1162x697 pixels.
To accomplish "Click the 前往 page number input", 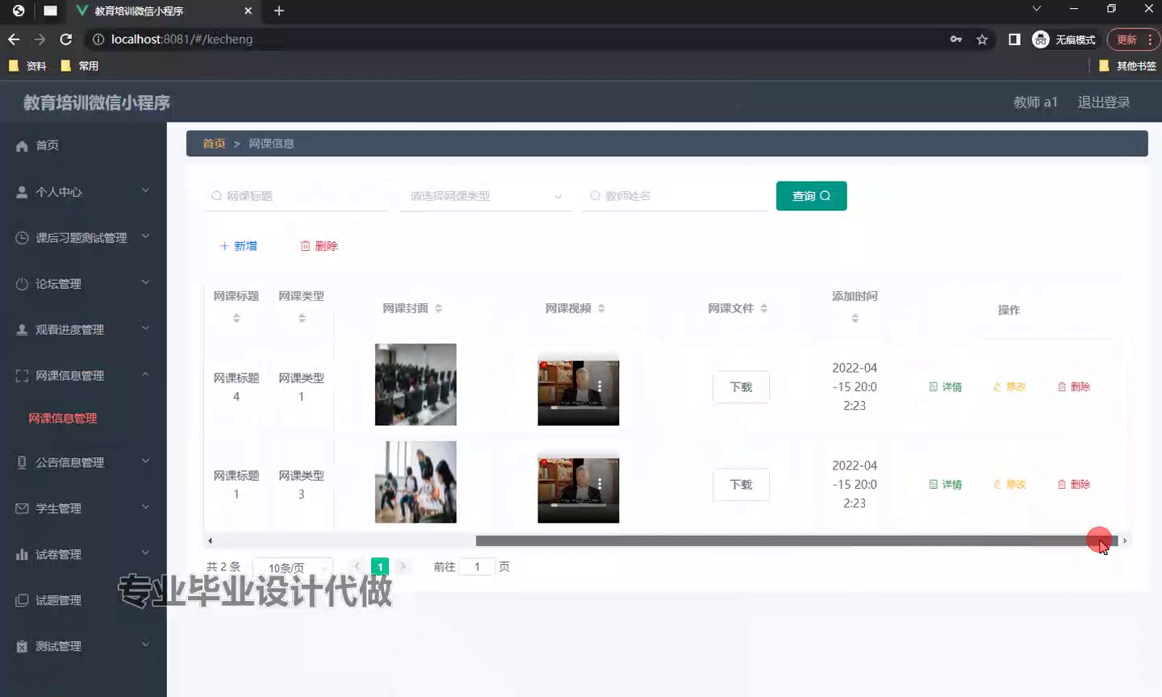I will 477,567.
